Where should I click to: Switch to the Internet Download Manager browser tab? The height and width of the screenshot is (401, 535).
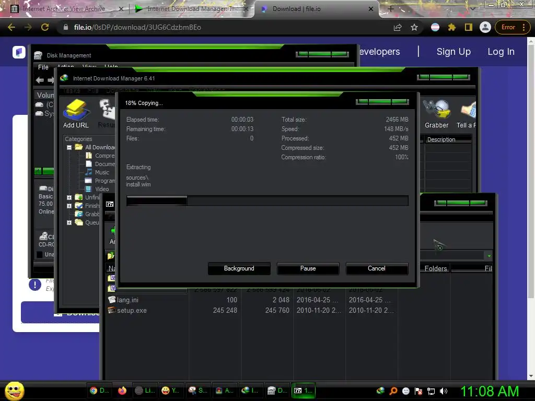(191, 9)
